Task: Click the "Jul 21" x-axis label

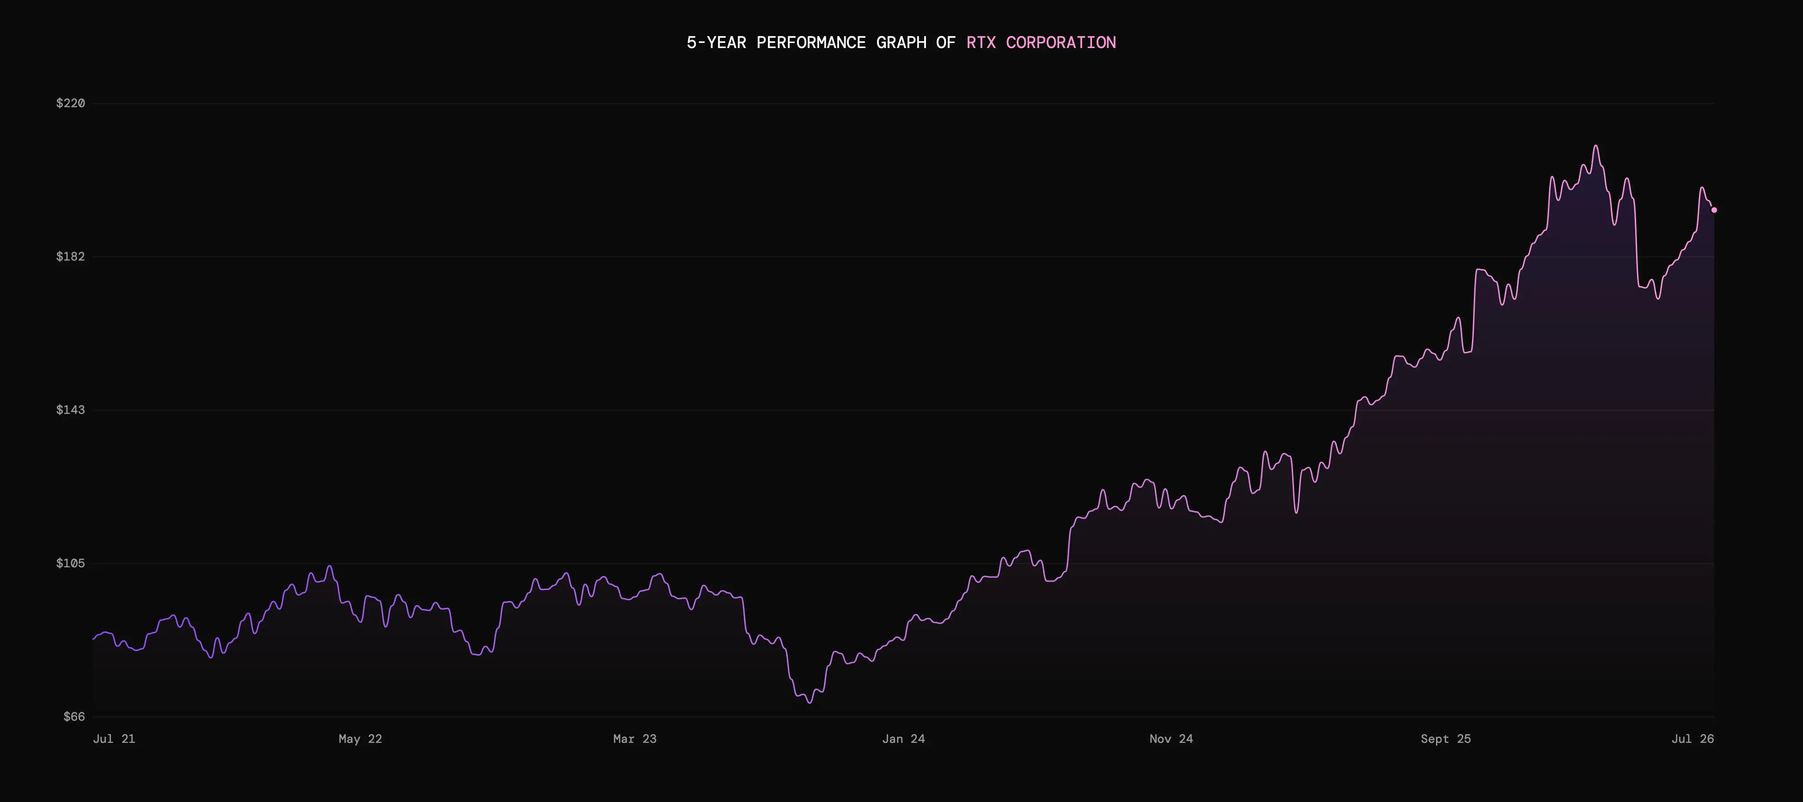Action: 114,739
